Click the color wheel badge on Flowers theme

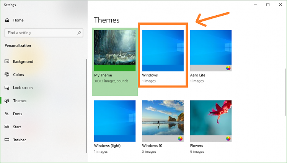click(x=228, y=139)
